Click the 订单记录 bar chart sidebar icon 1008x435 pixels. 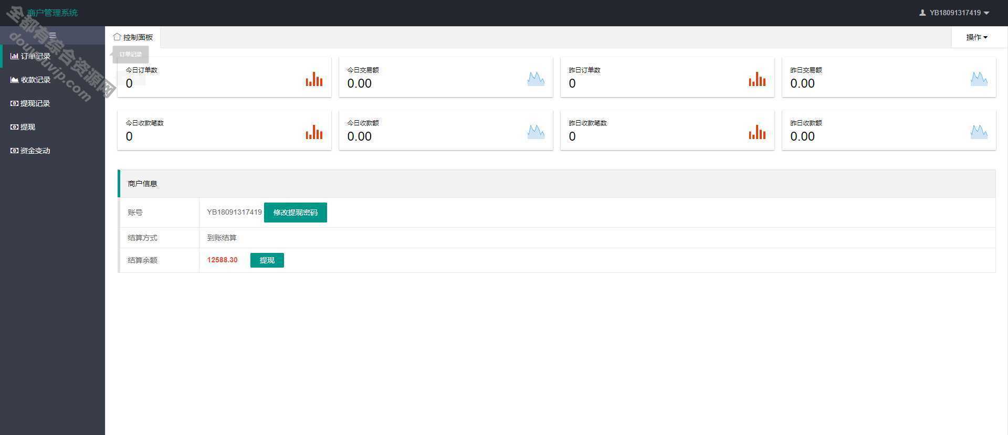tap(14, 56)
